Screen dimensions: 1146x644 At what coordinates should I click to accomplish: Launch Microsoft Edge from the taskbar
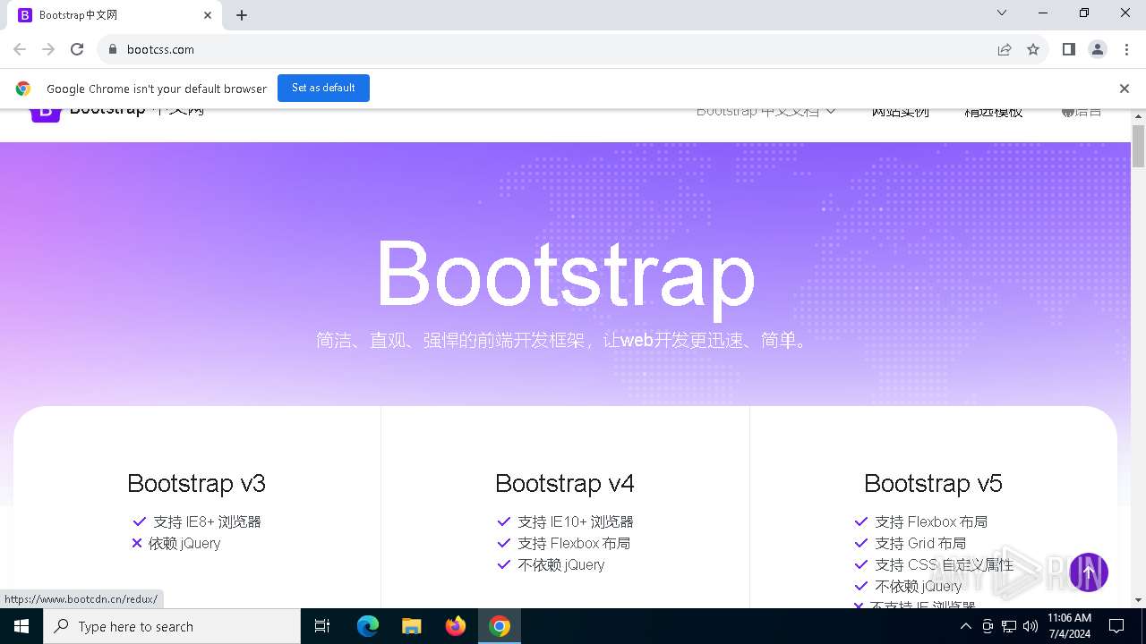(x=368, y=626)
